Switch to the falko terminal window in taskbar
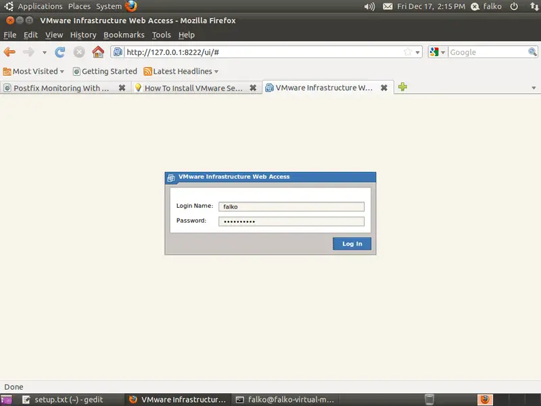This screenshot has width=541, height=406. (x=285, y=400)
